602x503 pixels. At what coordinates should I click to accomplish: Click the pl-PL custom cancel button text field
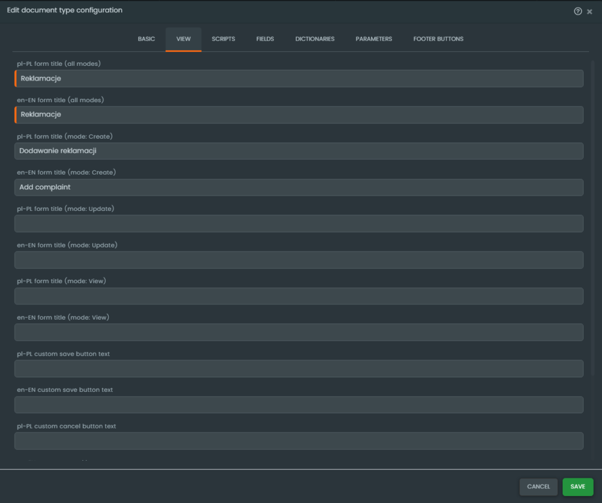[299, 441]
